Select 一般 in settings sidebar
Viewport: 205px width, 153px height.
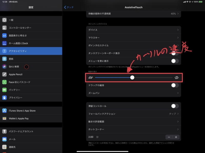pos(31,20)
